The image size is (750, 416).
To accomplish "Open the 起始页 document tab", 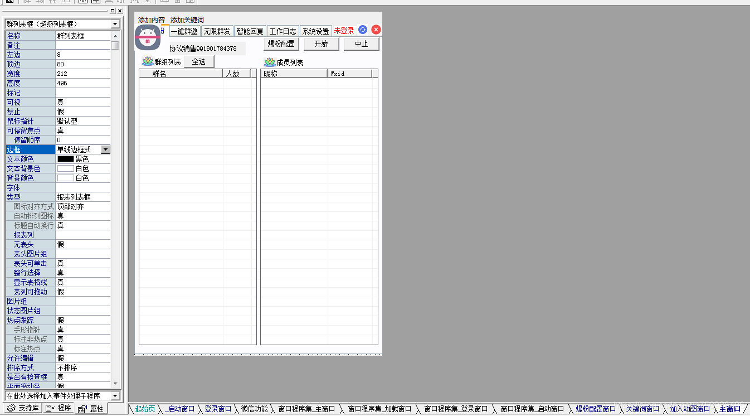I will (x=145, y=409).
